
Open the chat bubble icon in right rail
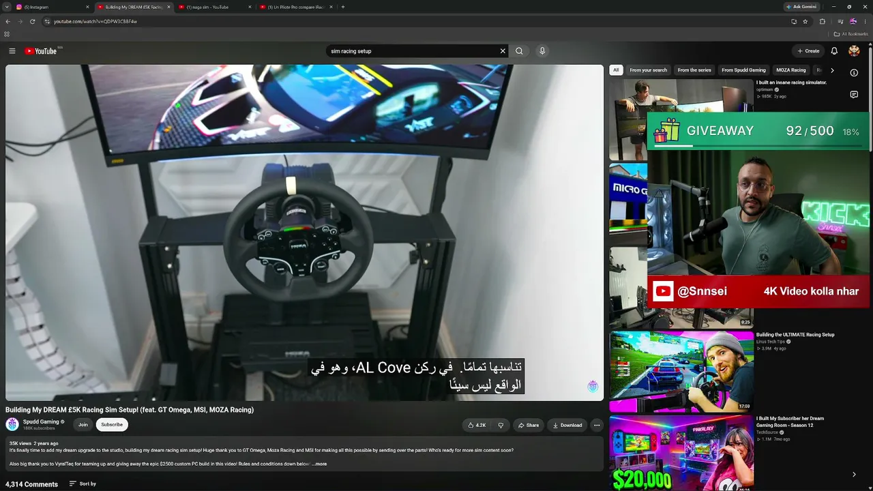[854, 95]
